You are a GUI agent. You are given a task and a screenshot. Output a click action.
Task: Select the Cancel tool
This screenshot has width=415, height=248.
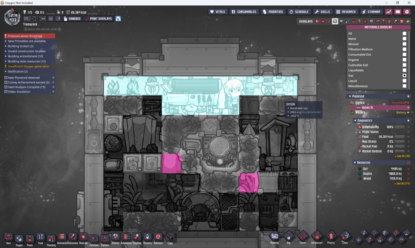click(303, 237)
